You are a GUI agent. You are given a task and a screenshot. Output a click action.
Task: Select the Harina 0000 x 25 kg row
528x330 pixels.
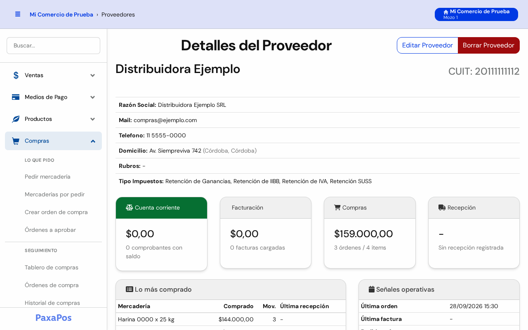point(231,319)
